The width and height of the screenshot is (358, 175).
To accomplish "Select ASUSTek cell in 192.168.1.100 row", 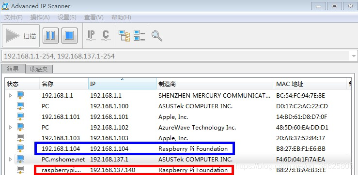I will click(x=195, y=106).
